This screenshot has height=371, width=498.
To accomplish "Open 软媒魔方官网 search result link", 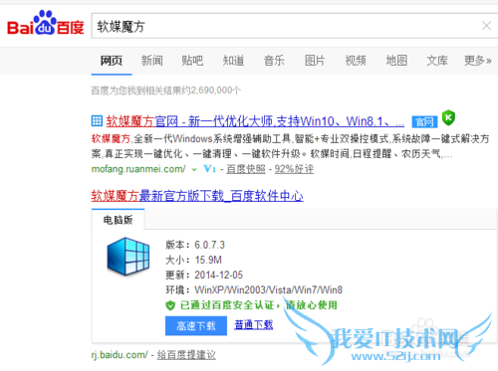I will click(255, 121).
